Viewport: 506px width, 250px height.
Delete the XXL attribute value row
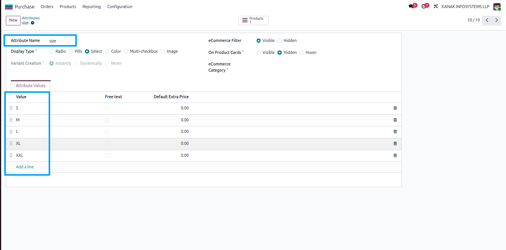tap(395, 155)
